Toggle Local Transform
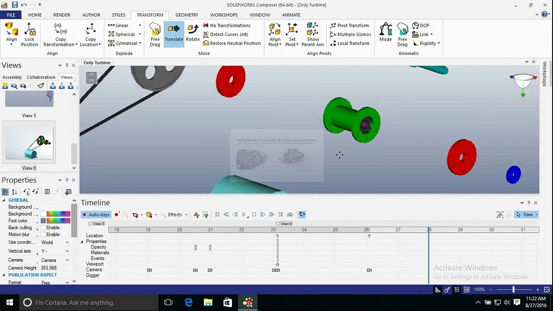The height and width of the screenshot is (311, 553). (x=349, y=43)
